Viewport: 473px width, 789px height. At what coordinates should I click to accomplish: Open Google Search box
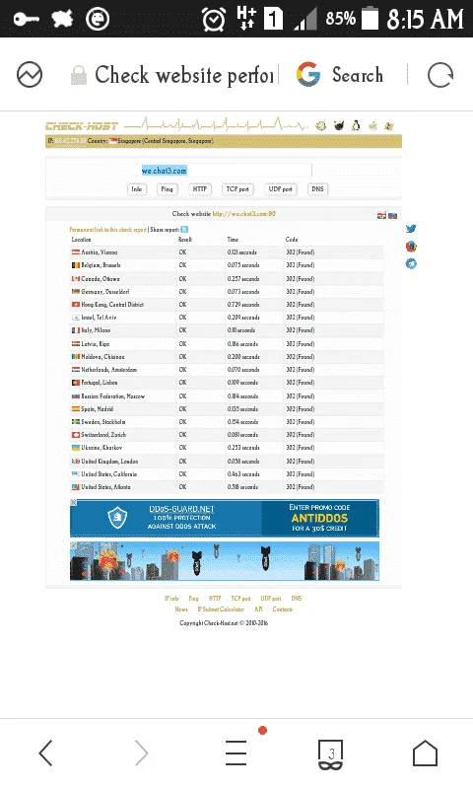[340, 75]
